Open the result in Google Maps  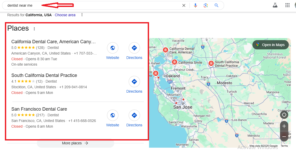pyautogui.click(x=270, y=45)
